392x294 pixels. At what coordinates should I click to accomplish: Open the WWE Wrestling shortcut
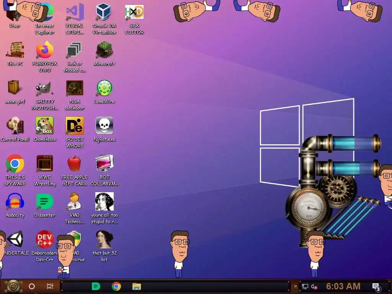coord(45,170)
